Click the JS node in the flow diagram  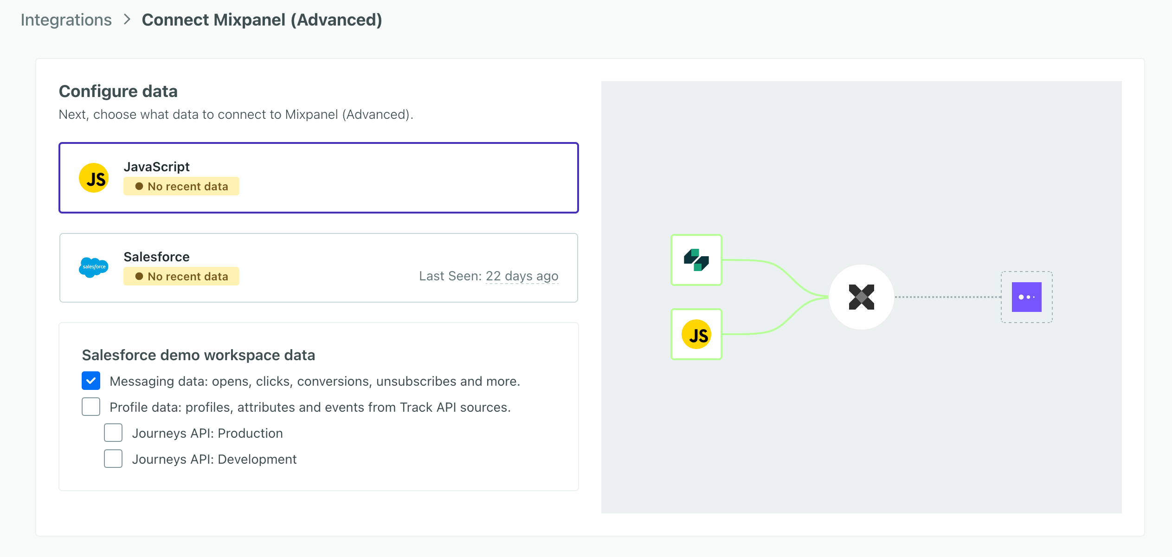[x=696, y=334]
